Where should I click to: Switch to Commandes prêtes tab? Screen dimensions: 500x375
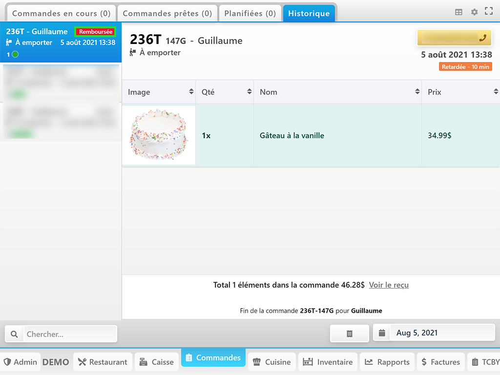coord(167,13)
